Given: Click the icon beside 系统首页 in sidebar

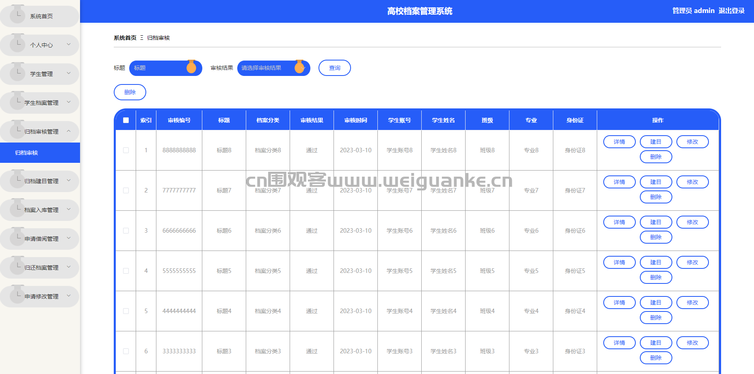Looking at the screenshot, I should tap(17, 15).
